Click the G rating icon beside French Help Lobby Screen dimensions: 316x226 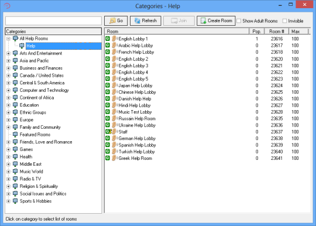[x=108, y=52]
